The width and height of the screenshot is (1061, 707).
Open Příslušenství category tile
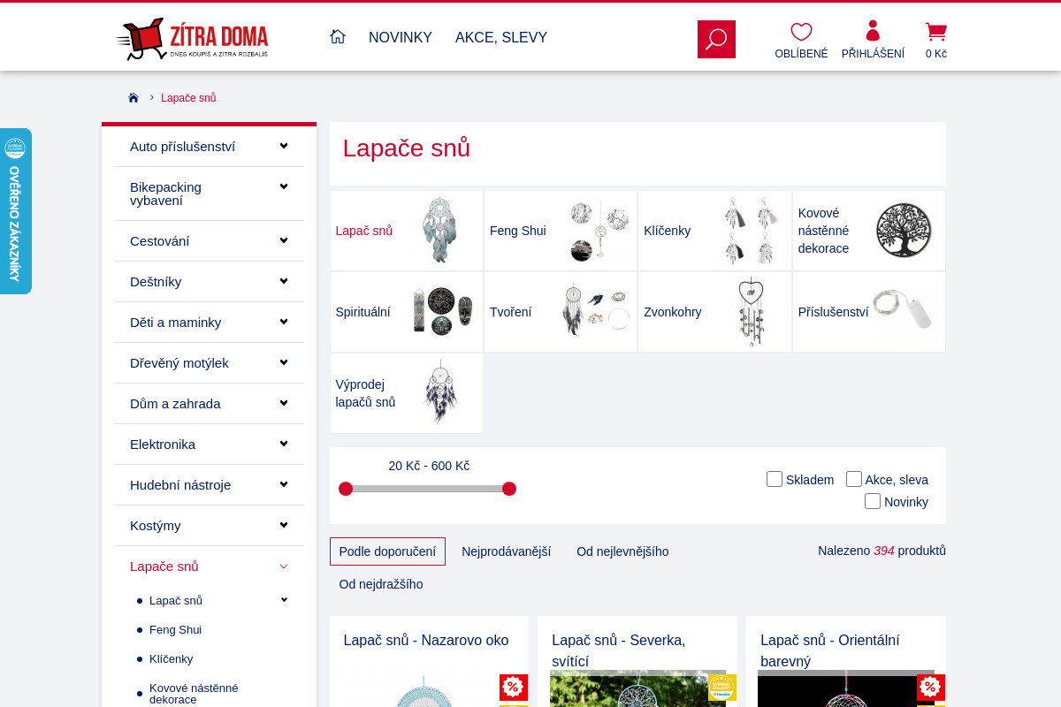[x=869, y=312]
